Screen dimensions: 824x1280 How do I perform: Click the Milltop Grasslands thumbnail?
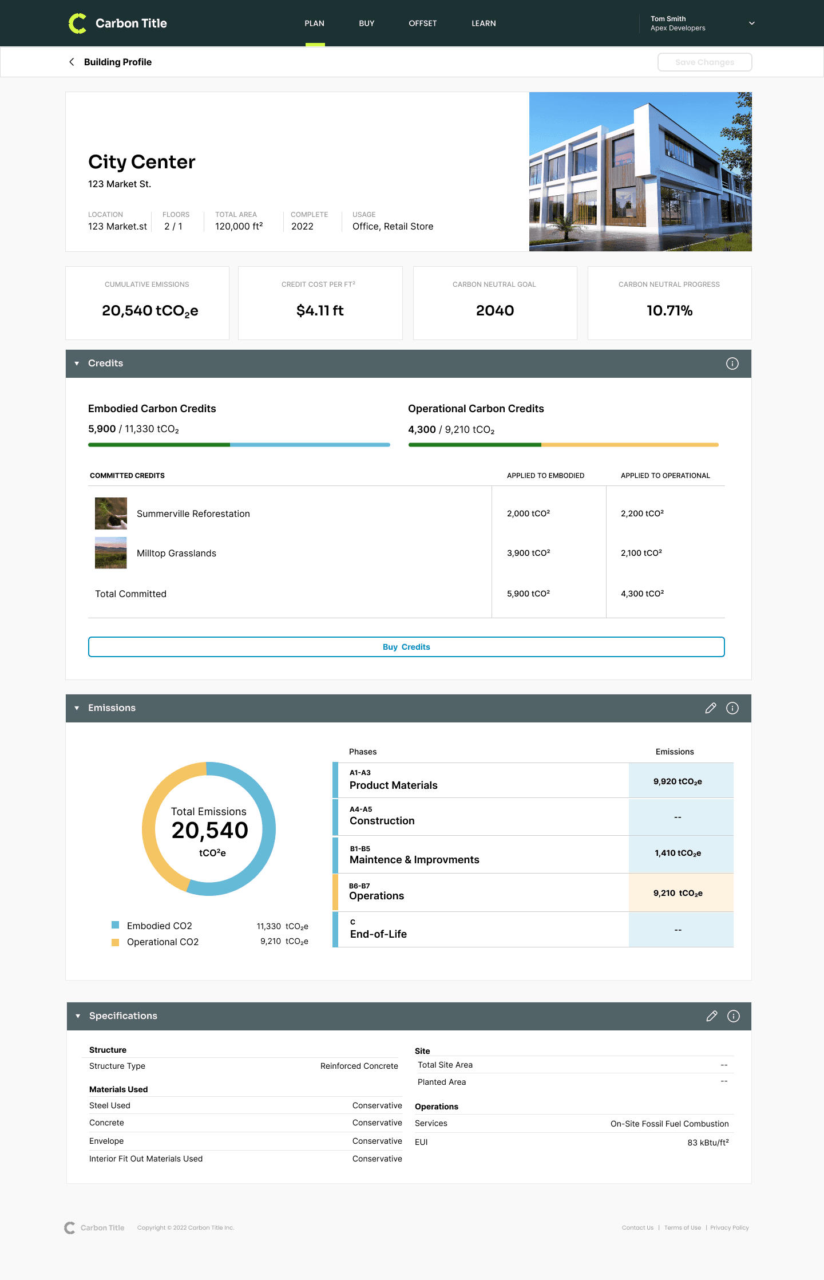click(111, 553)
